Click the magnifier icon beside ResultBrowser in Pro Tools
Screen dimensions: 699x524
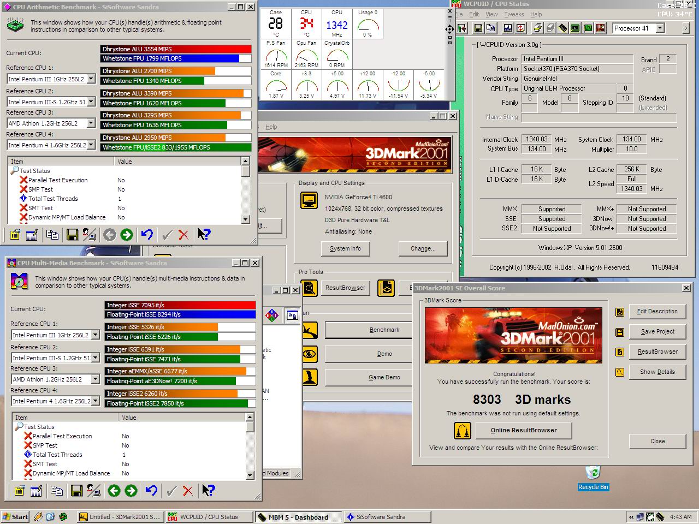309,288
